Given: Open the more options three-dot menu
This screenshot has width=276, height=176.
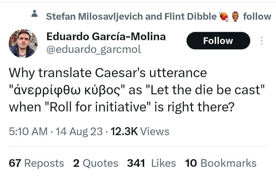Looking at the screenshot, I should point(262,41).
